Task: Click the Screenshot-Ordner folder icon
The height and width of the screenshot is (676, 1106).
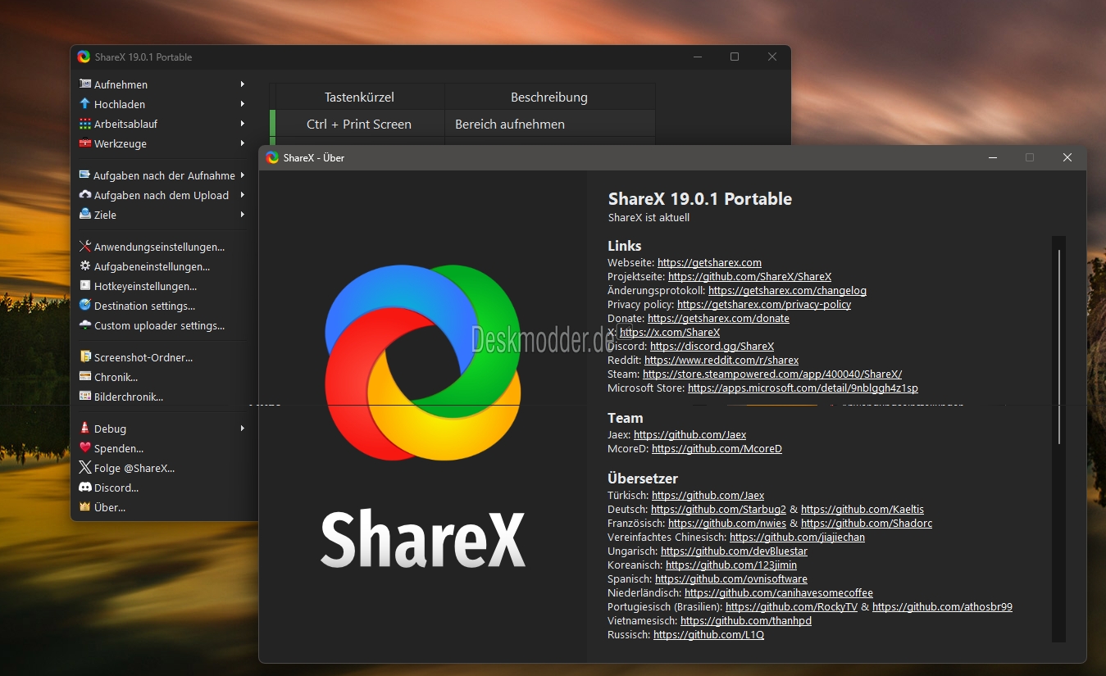Action: click(85, 357)
